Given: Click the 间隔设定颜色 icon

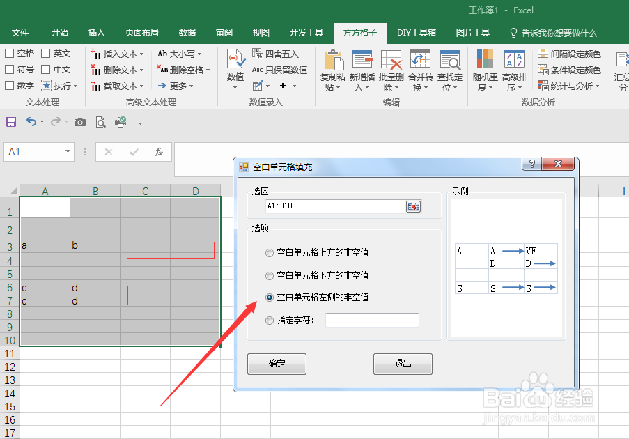Looking at the screenshot, I should point(543,54).
